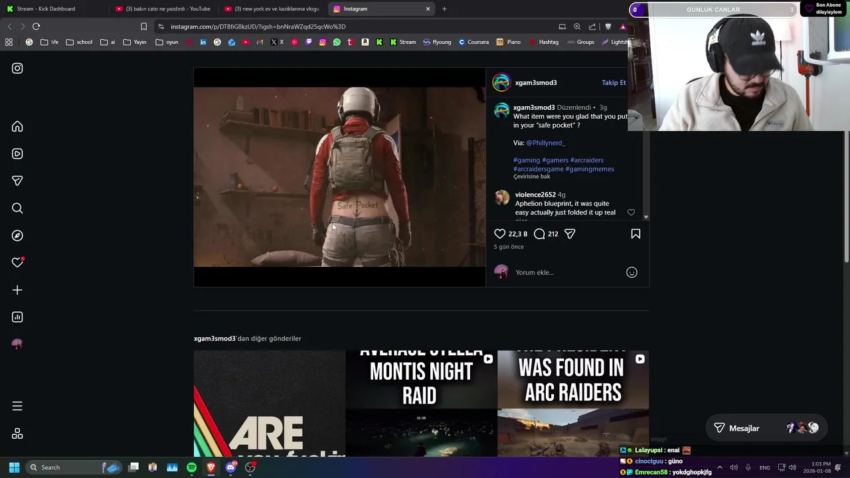Open the Piano bookmark

point(509,42)
